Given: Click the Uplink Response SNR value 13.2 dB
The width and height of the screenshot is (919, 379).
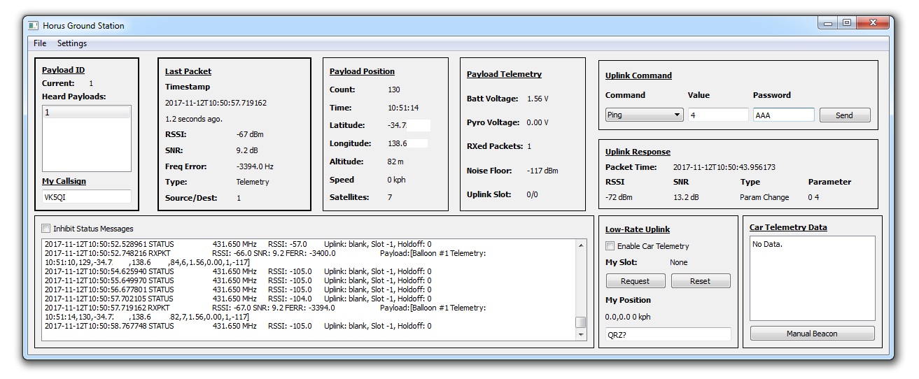Looking at the screenshot, I should [687, 197].
